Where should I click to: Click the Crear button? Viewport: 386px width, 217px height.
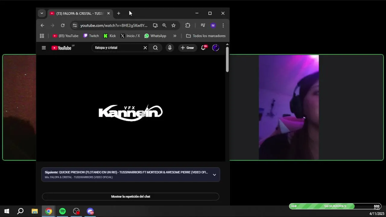pos(187,48)
